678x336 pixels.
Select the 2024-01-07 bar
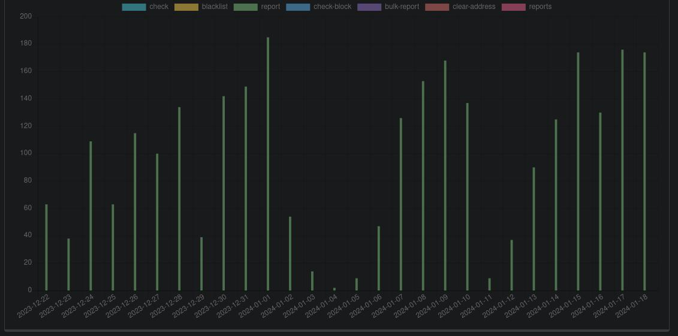401,204
